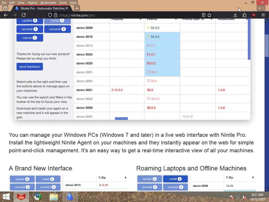Open the Bookmarks menu
Image resolution: width=269 pixels, height=202 pixels.
pyautogui.click(x=48, y=3)
